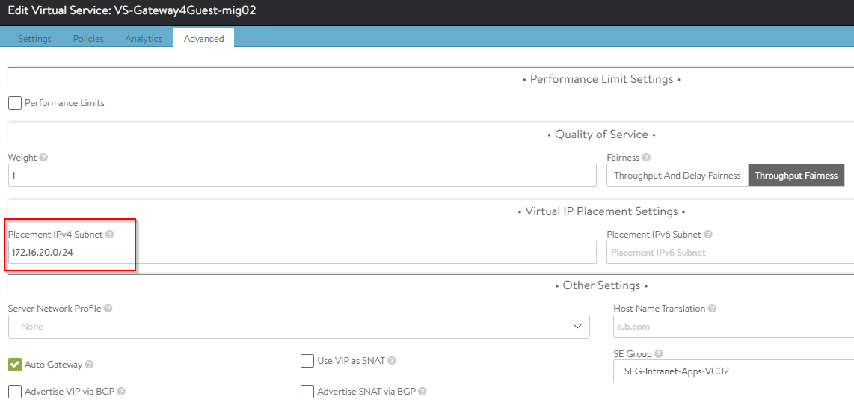Click the SE Group help icon

(659, 354)
